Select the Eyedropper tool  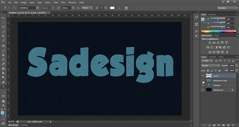tap(3, 41)
